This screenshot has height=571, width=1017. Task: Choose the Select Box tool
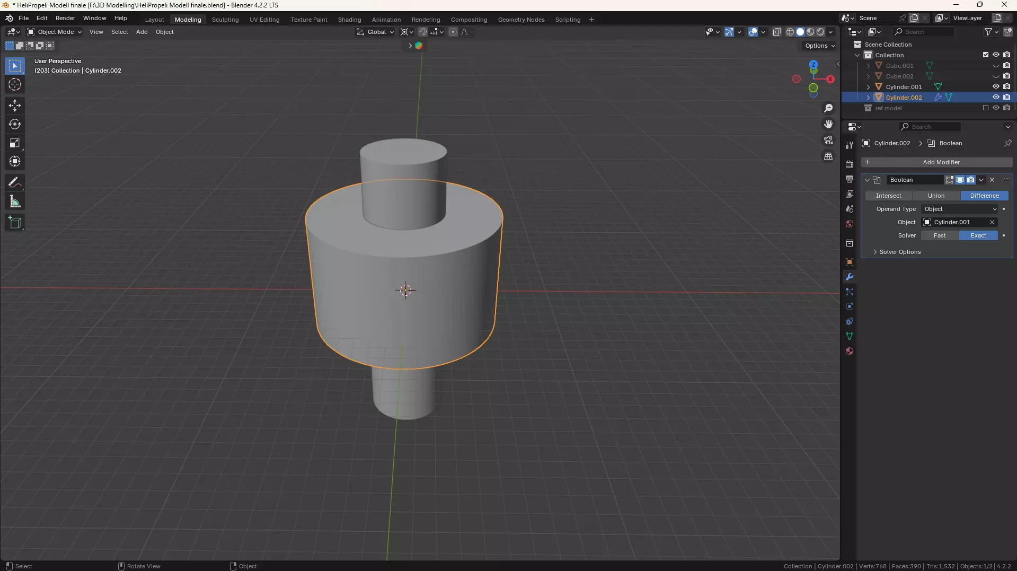15,66
